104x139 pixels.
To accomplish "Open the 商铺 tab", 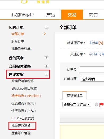I will tap(93, 15).
